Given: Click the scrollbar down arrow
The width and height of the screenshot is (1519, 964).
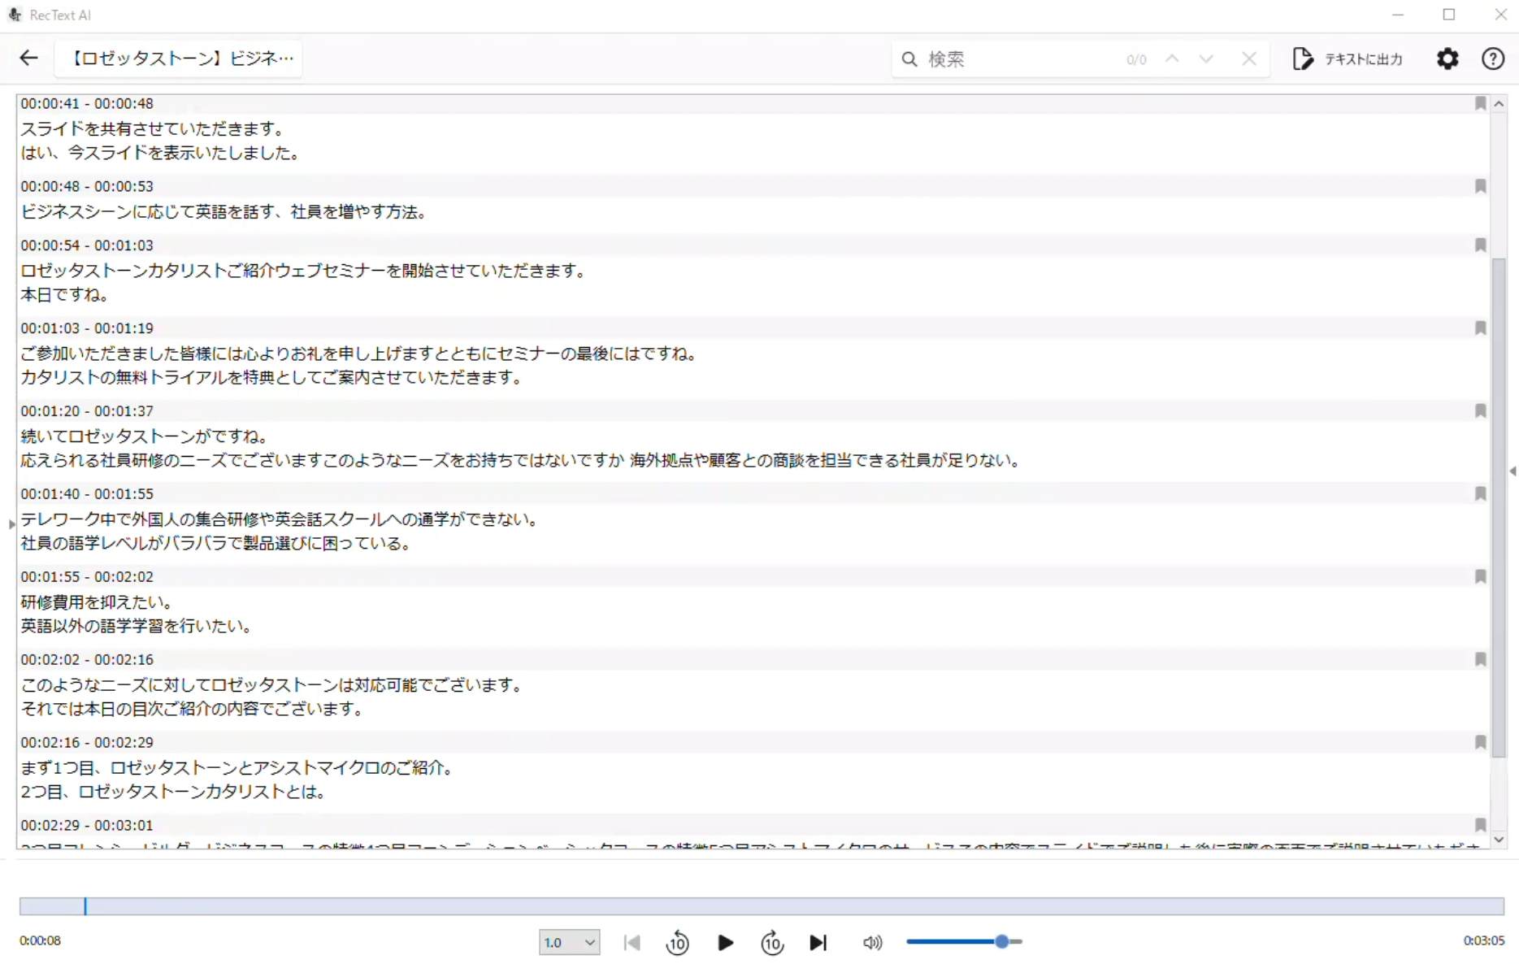Looking at the screenshot, I should pos(1499,840).
